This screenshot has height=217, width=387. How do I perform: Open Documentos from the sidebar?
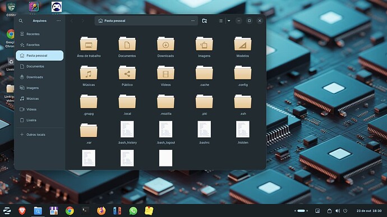pyautogui.click(x=39, y=66)
